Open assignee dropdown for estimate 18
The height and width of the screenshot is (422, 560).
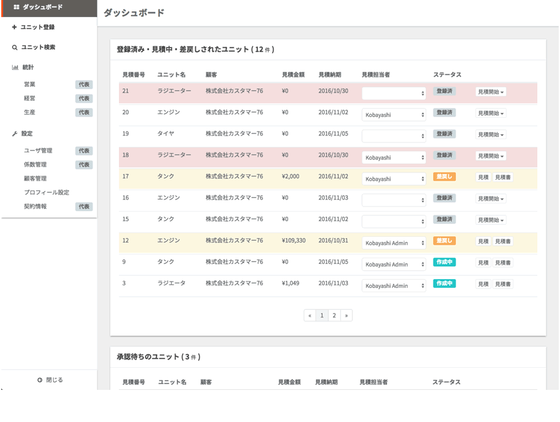(x=393, y=157)
